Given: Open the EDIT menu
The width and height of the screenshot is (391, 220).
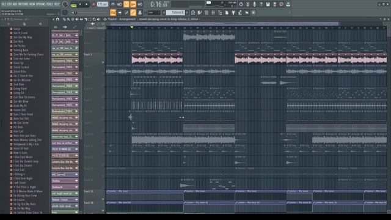Looking at the screenshot, I should click(9, 4).
